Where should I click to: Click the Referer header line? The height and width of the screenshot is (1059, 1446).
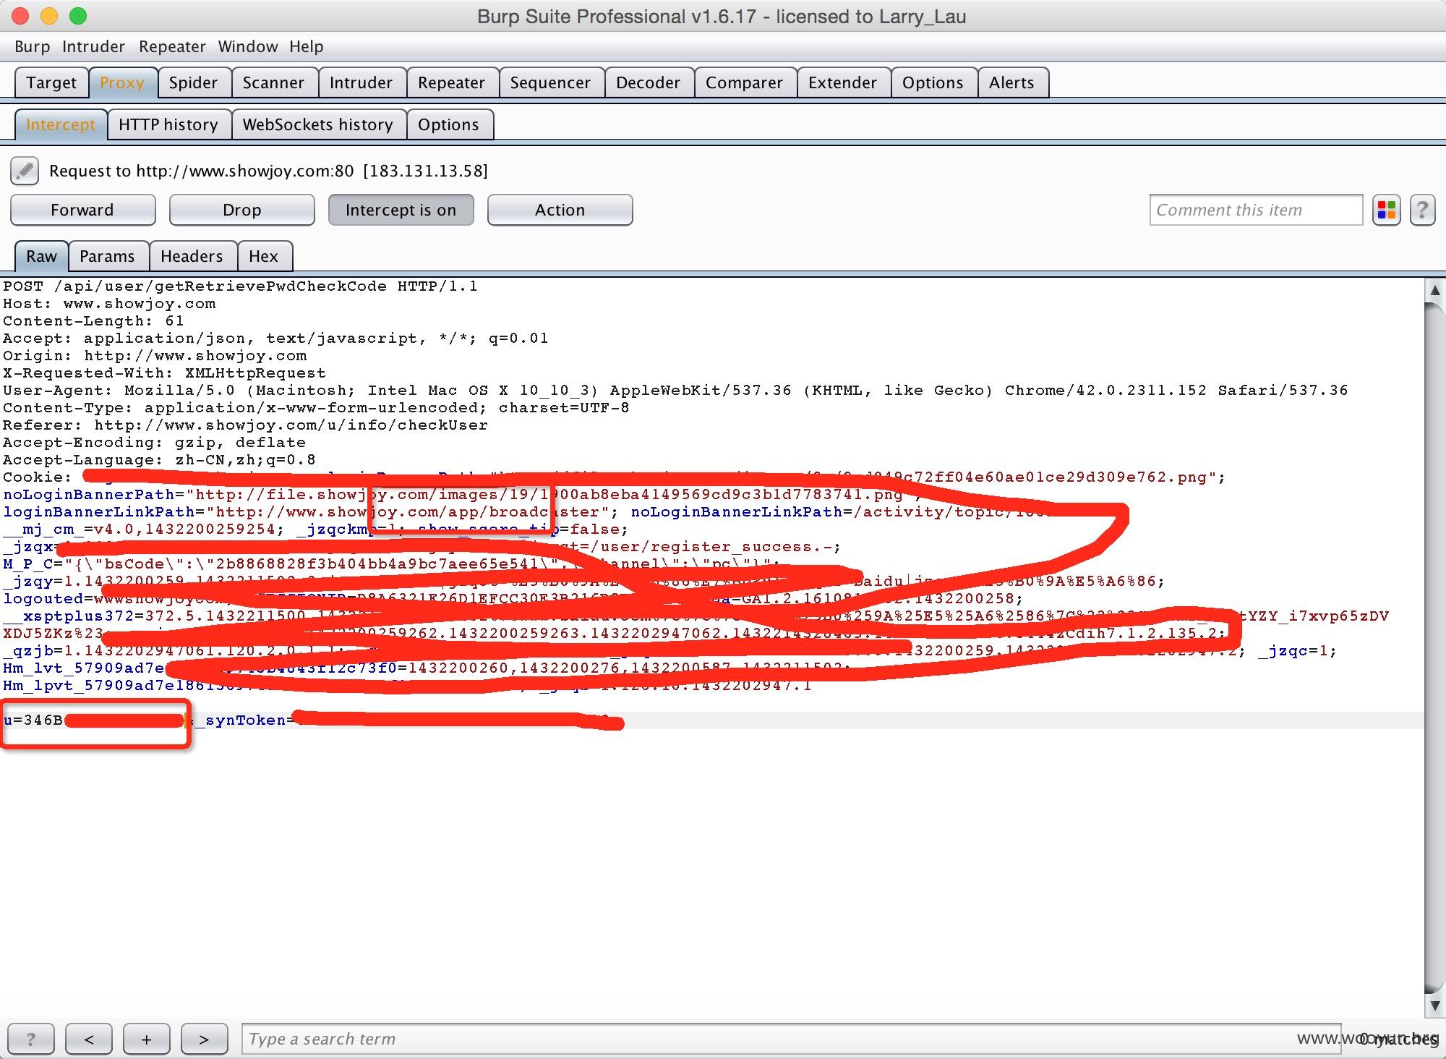(245, 425)
